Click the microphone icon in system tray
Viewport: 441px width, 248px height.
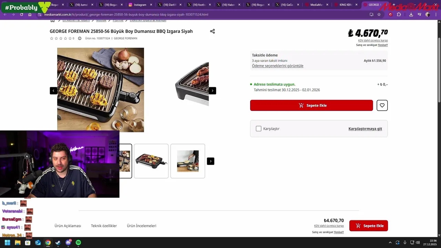(405, 242)
